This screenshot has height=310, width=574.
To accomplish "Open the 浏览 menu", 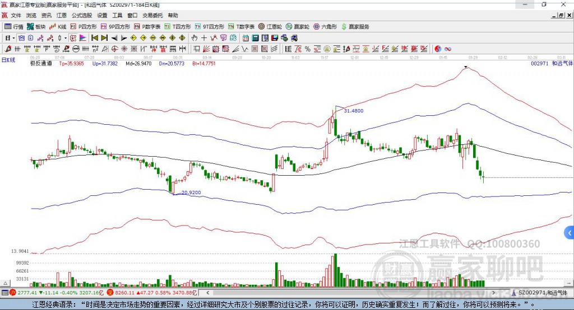I will [x=31, y=15].
